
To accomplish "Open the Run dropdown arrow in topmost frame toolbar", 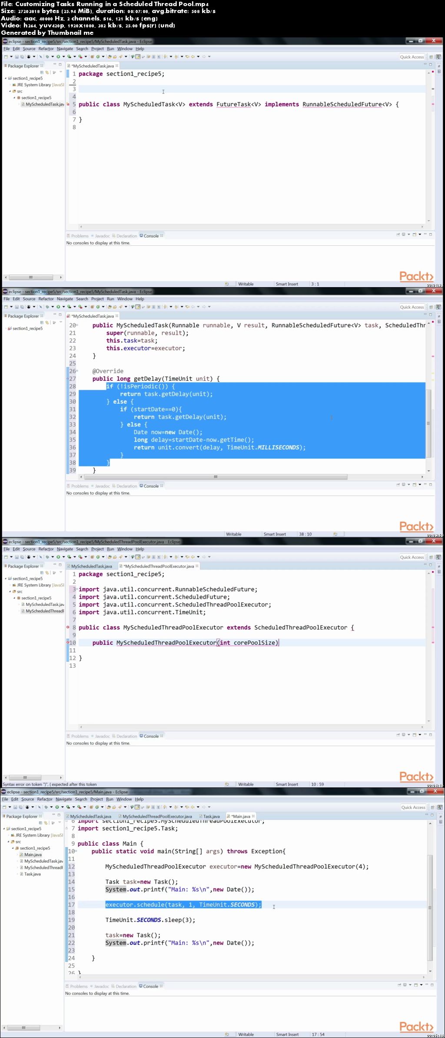I will click(x=63, y=57).
